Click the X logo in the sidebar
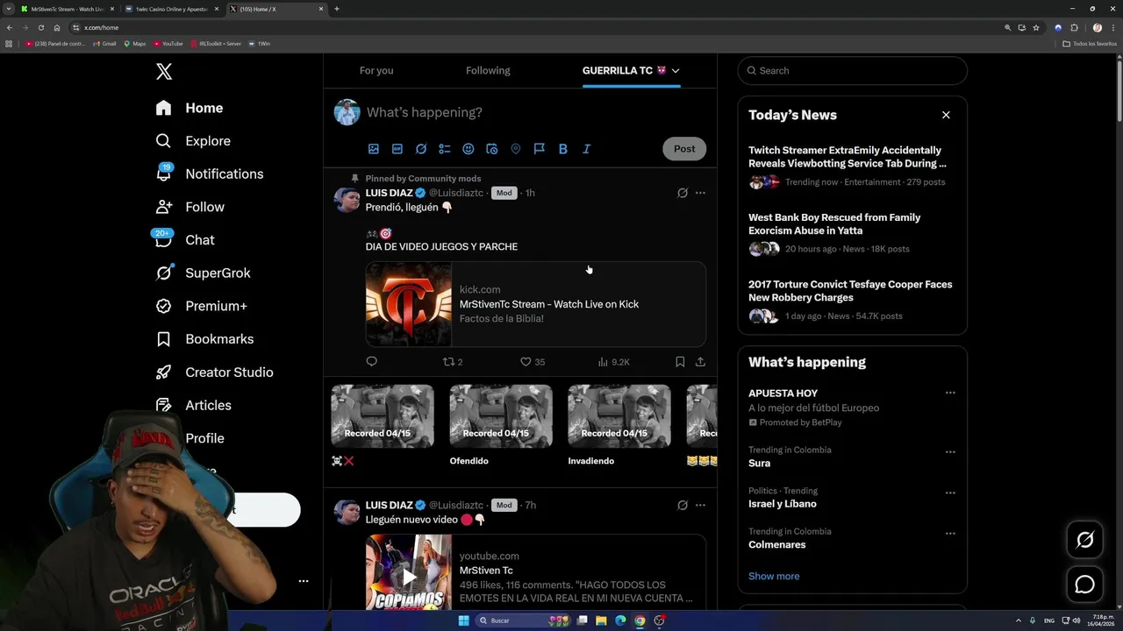The height and width of the screenshot is (631, 1123). [164, 72]
